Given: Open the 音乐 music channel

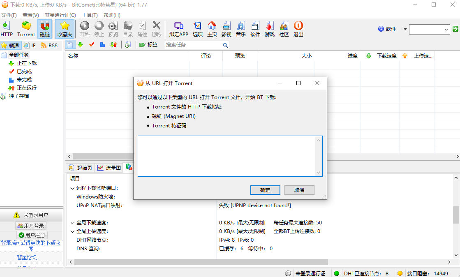Looking at the screenshot, I should [240, 28].
